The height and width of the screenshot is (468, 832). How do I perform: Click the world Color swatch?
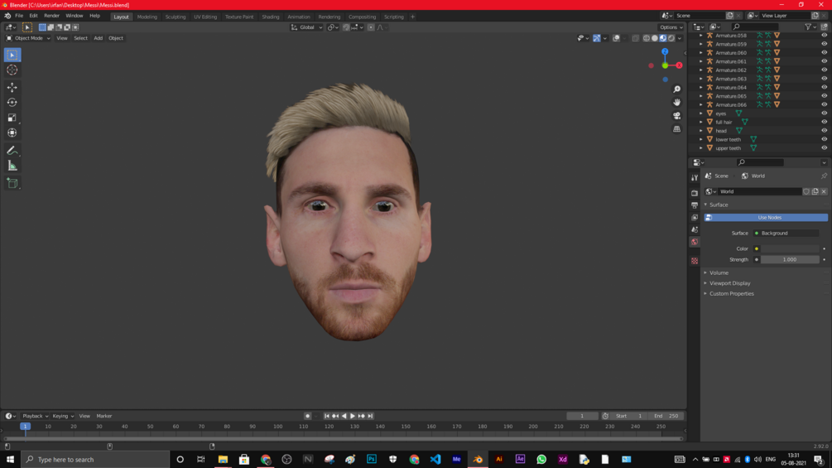pos(790,248)
